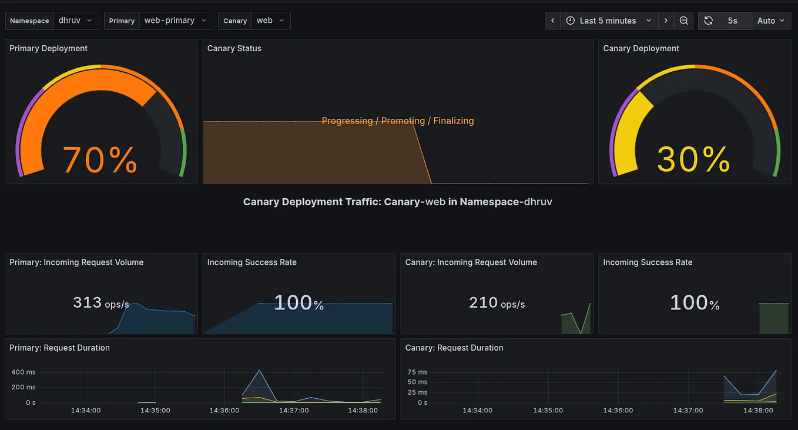Viewport: 798px width, 430px height.
Task: Open the Canary web variable dropdown
Action: (x=271, y=20)
